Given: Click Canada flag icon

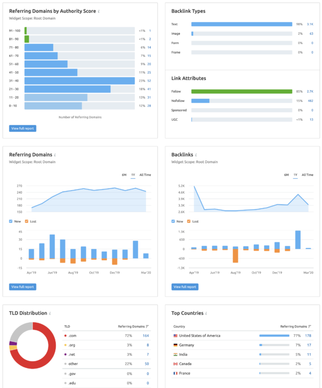Looking at the screenshot, I should point(175,364).
